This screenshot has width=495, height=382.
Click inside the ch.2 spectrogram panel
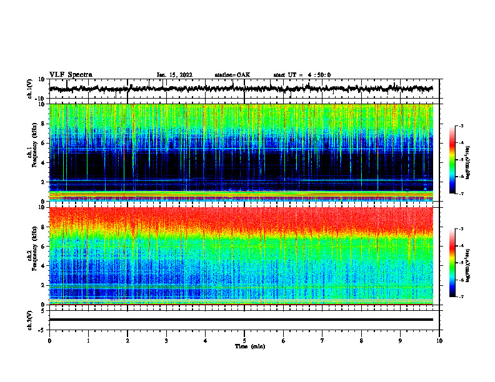tap(241, 256)
